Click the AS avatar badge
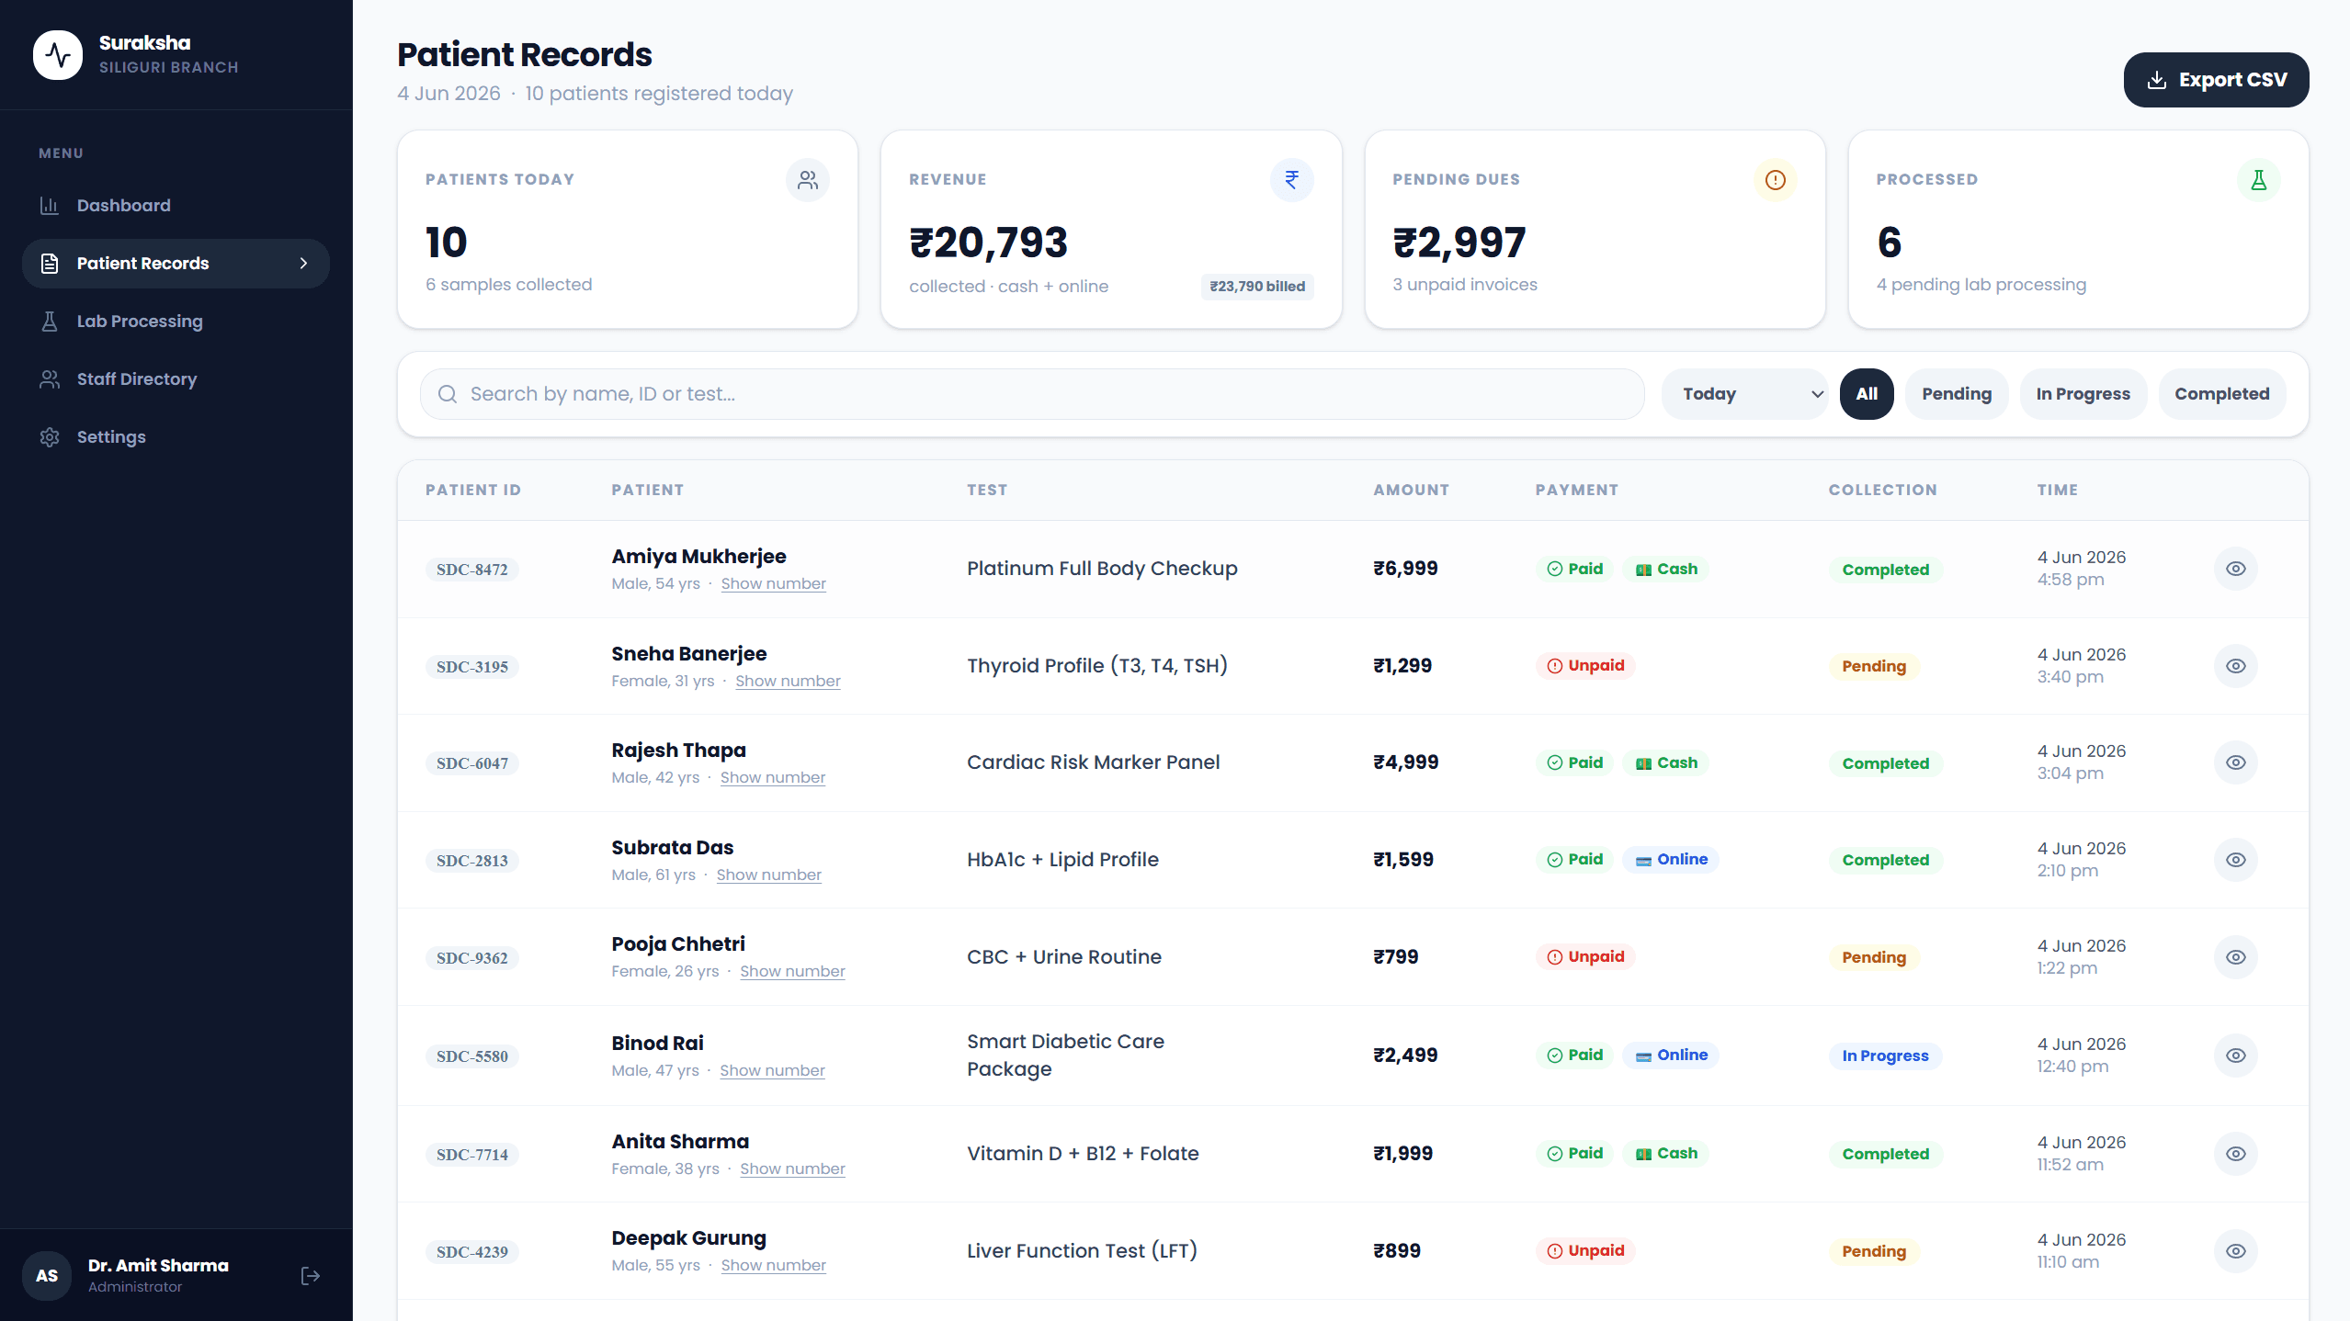This screenshot has height=1321, width=2350. pos(47,1276)
